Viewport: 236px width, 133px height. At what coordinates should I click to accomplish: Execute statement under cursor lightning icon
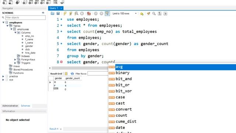(x=71, y=14)
